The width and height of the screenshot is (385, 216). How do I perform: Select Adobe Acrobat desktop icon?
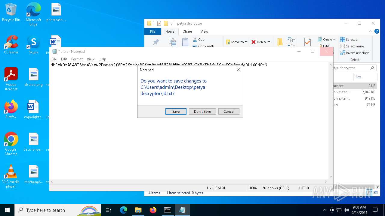(11, 79)
